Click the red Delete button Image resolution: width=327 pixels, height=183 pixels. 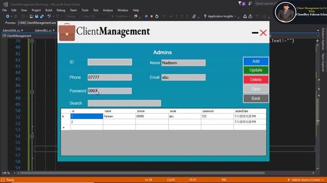point(256,80)
